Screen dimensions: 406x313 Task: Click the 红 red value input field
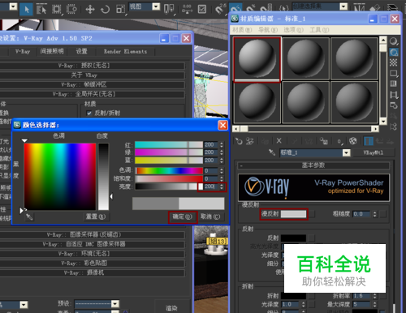point(211,145)
